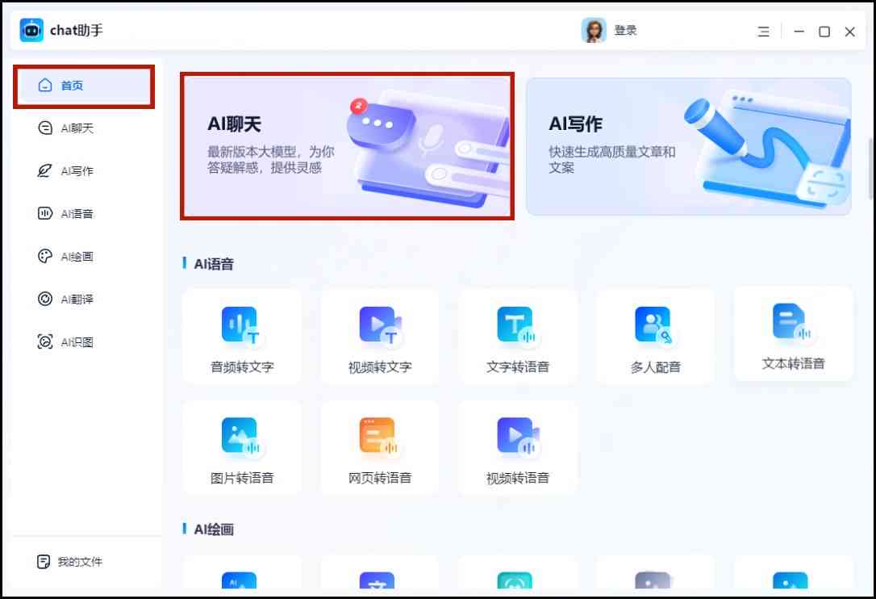The image size is (876, 599).
Task: Click the 我的文件 document icon
Action: (43, 562)
